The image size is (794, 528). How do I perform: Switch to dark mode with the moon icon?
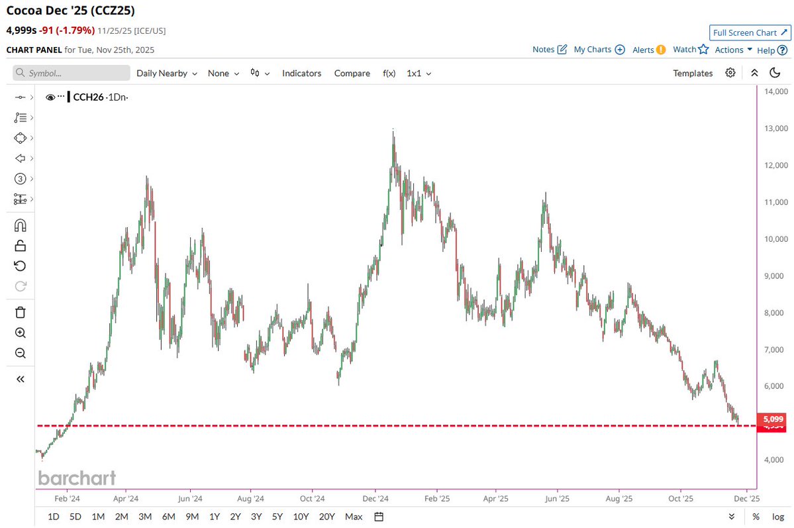click(x=775, y=73)
